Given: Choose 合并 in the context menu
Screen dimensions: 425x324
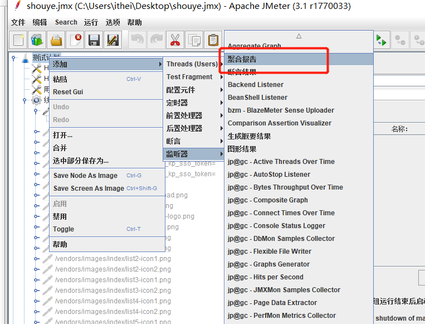Looking at the screenshot, I should coord(107,148).
